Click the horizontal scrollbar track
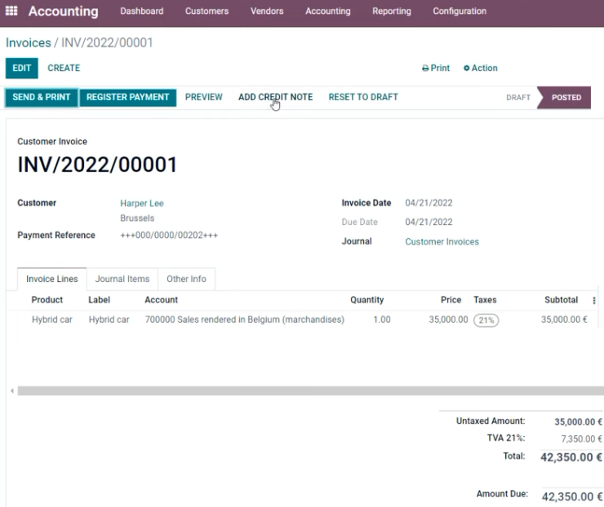The width and height of the screenshot is (604, 507). click(x=310, y=390)
